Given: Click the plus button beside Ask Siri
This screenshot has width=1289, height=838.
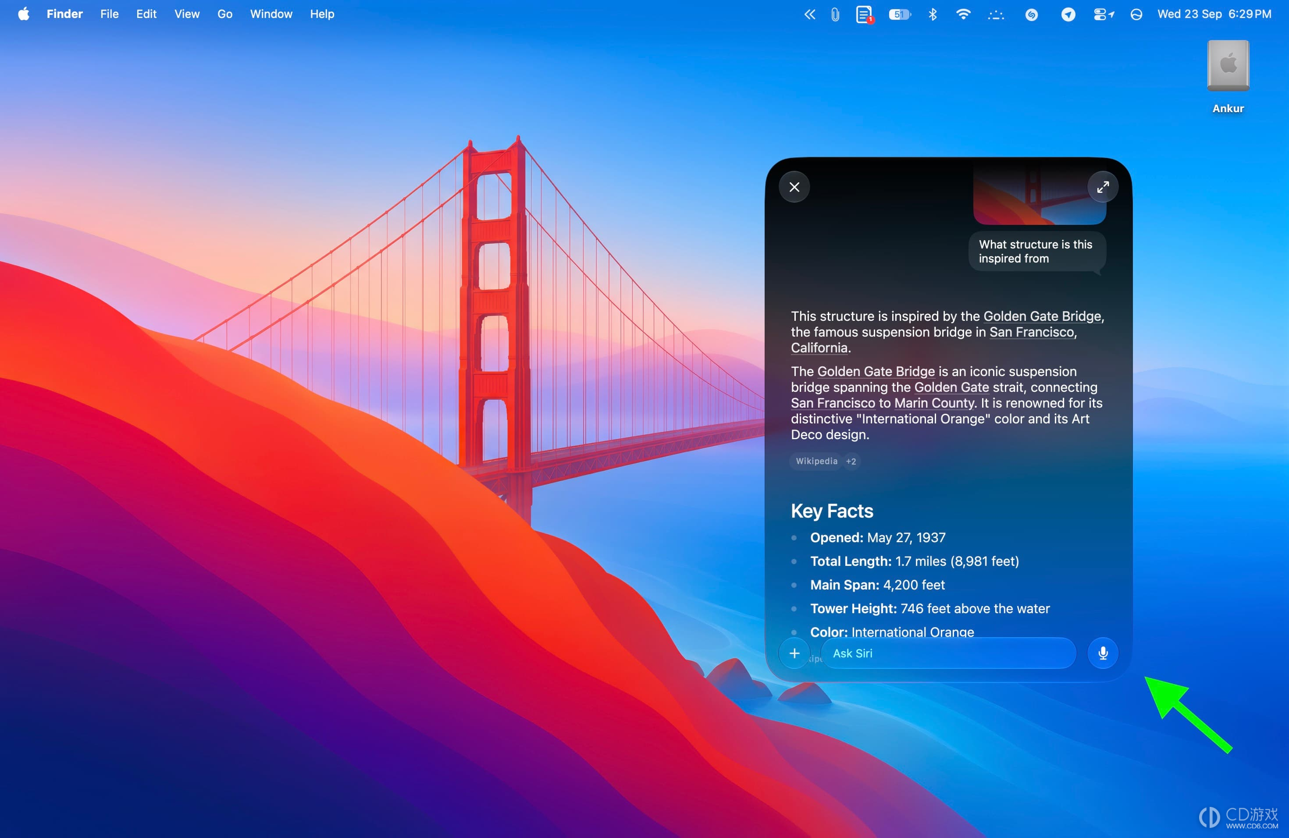Looking at the screenshot, I should [x=794, y=653].
